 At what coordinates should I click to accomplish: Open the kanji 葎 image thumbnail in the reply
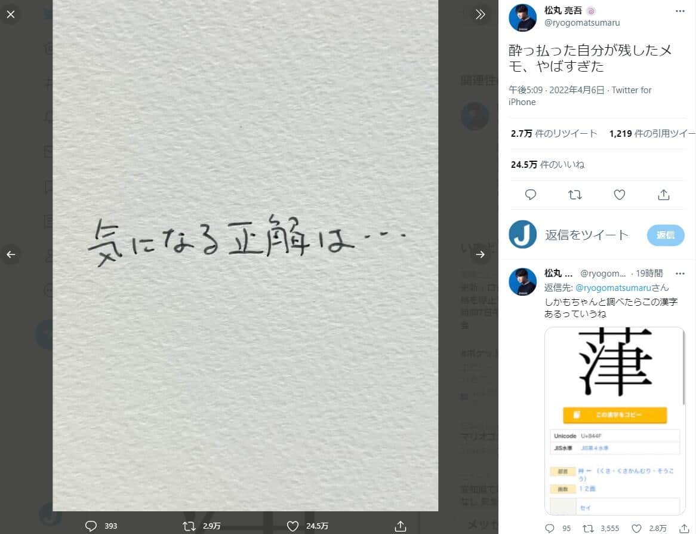pos(615,421)
